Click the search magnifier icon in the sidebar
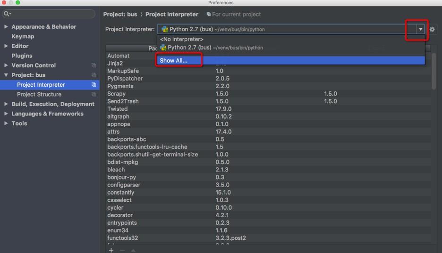This screenshot has width=442, height=253. coord(6,14)
